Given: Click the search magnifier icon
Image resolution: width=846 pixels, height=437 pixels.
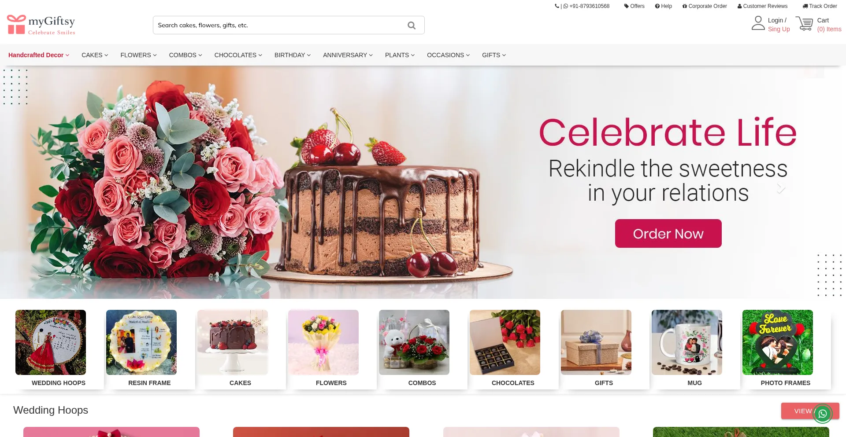Looking at the screenshot, I should point(412,26).
